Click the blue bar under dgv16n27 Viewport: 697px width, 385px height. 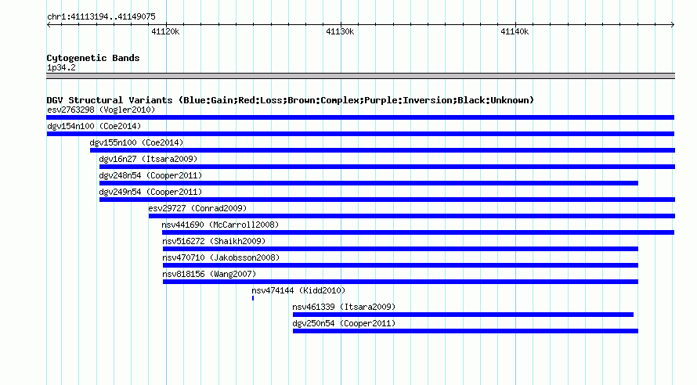click(x=387, y=167)
